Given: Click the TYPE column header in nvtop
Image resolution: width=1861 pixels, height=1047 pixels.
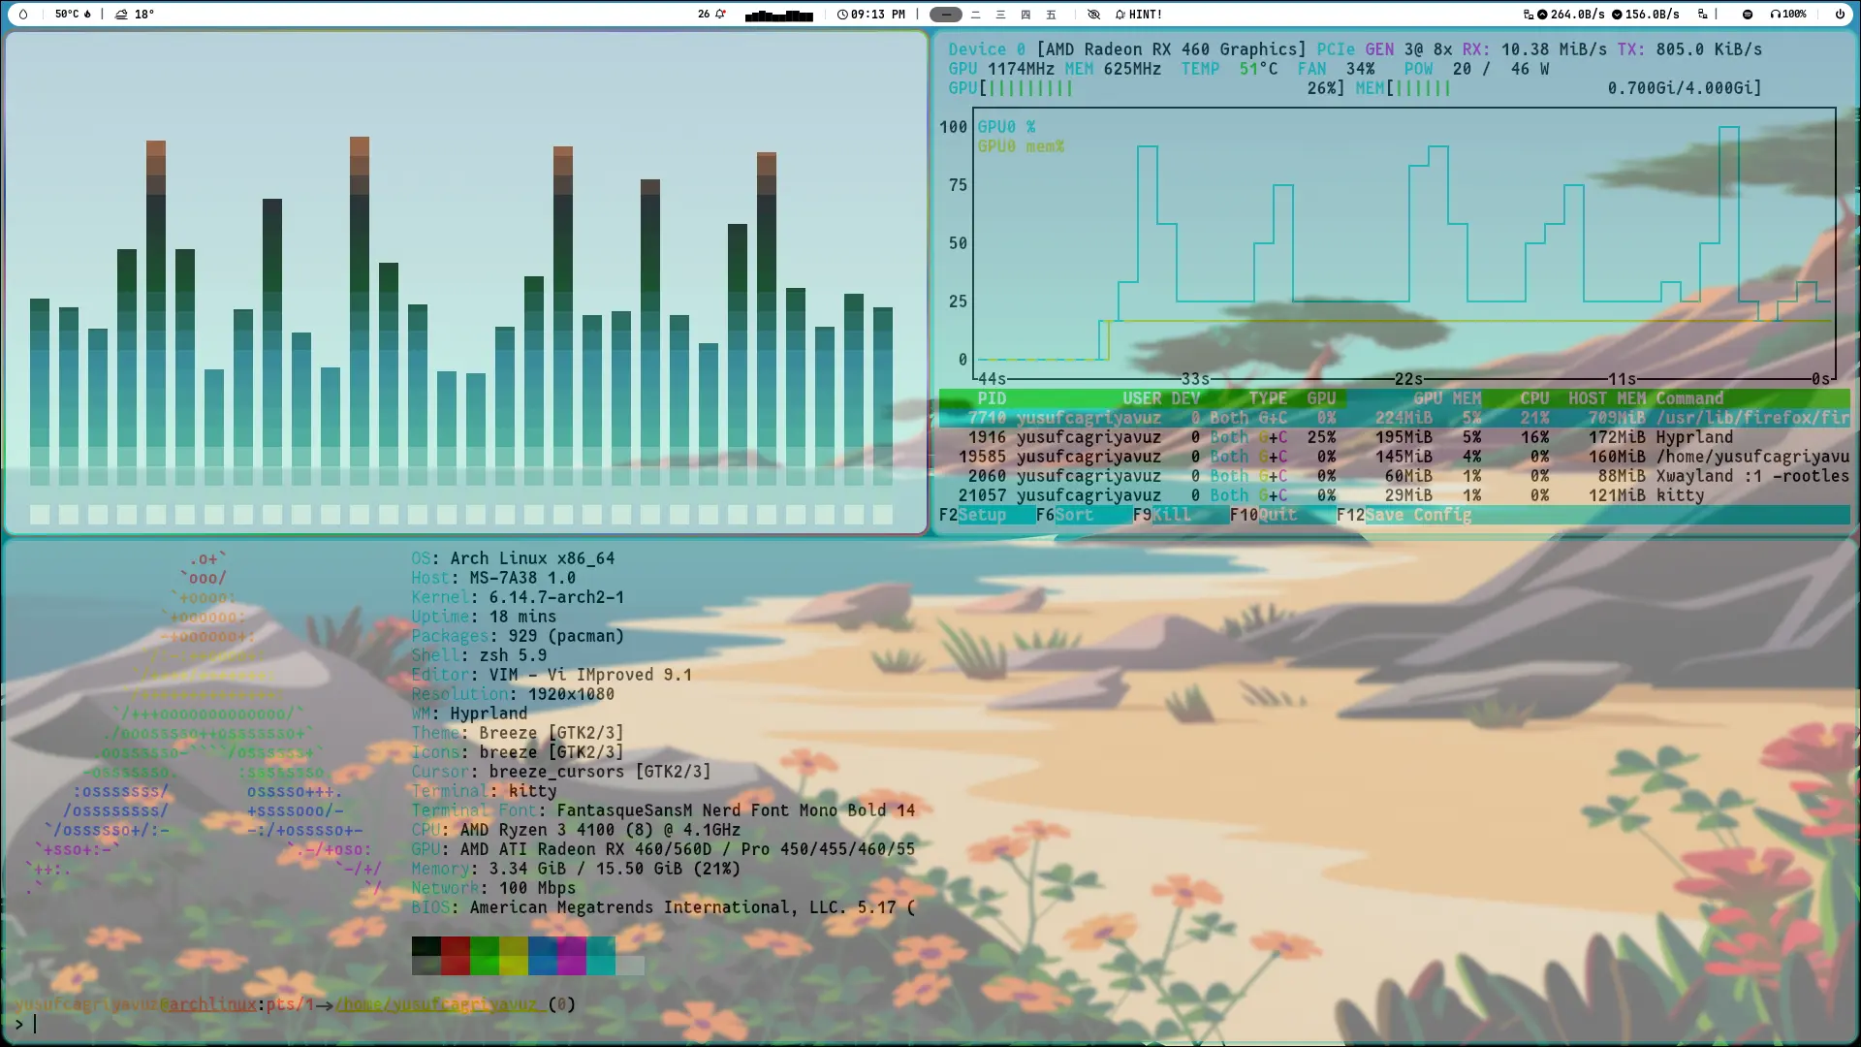Looking at the screenshot, I should [1268, 398].
